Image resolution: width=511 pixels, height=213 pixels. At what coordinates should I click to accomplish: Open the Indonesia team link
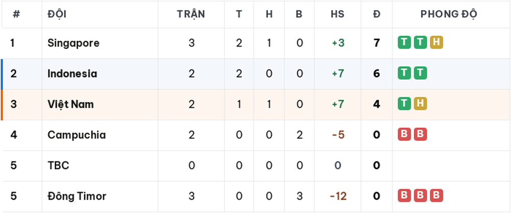[73, 74]
